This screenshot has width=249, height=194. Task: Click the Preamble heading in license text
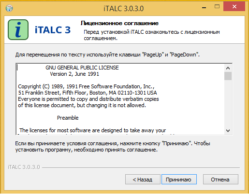[x=68, y=118]
